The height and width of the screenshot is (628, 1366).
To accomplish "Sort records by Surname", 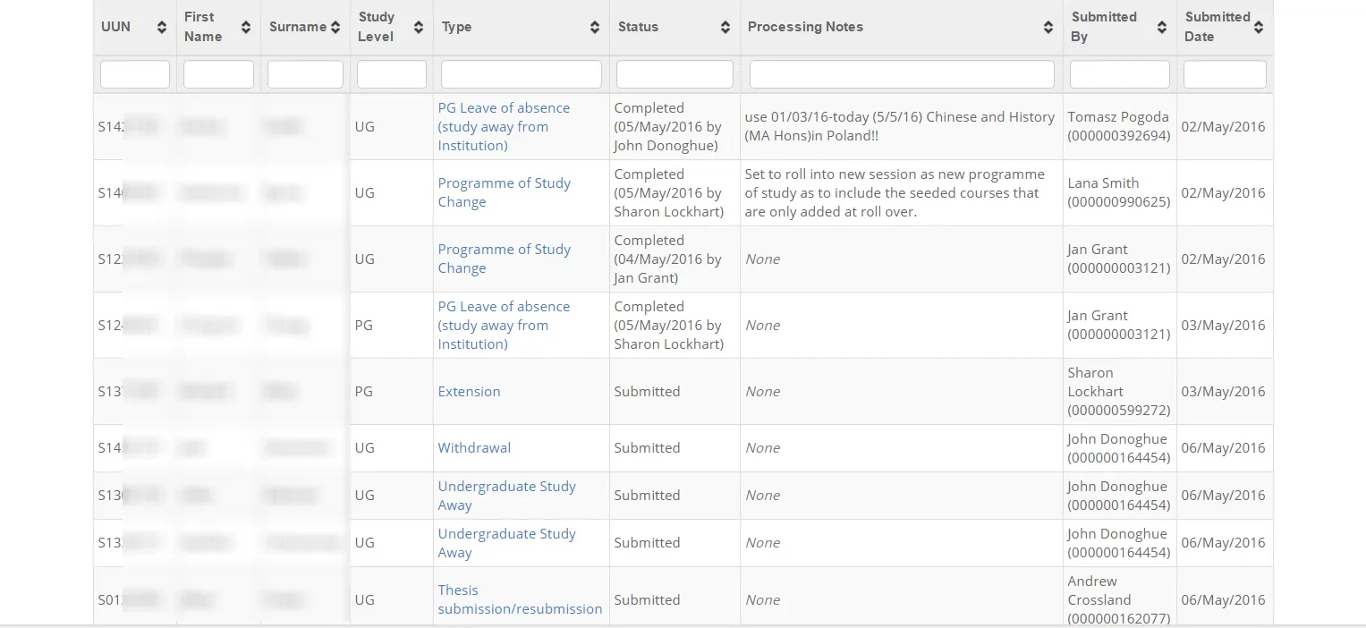I will click(335, 27).
